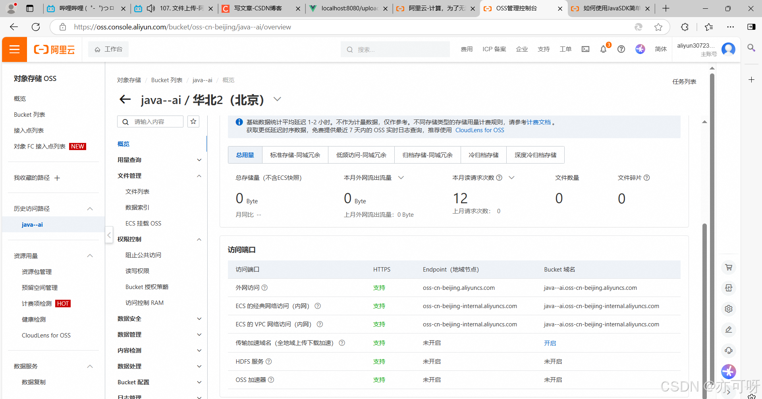Click the Aliyun logo
This screenshot has height=399, width=762.
(x=54, y=49)
